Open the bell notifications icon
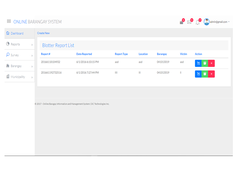Image resolution: width=239 pixels, height=173 pixels. coord(198,23)
